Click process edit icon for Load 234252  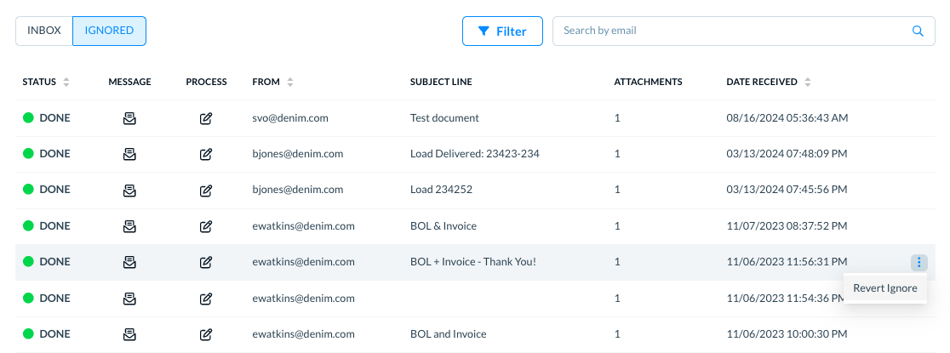tap(206, 191)
